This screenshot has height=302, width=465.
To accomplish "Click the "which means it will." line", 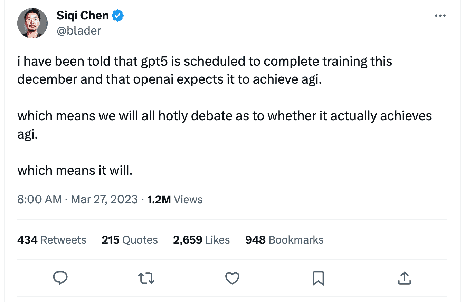I will point(75,170).
